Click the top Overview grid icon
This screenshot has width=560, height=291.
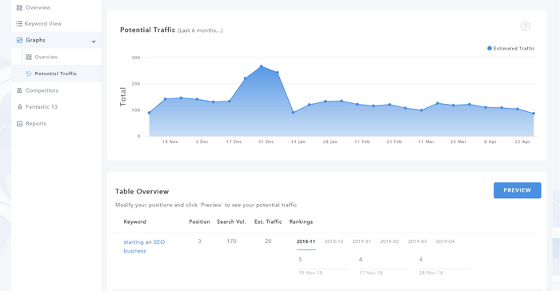(19, 7)
